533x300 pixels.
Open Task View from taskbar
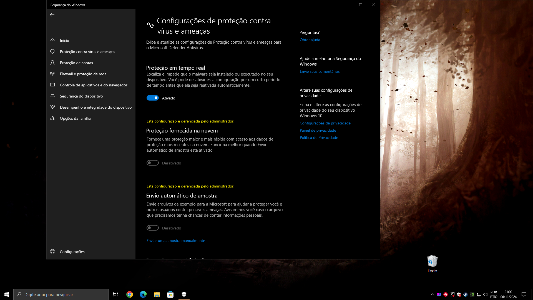pos(115,294)
